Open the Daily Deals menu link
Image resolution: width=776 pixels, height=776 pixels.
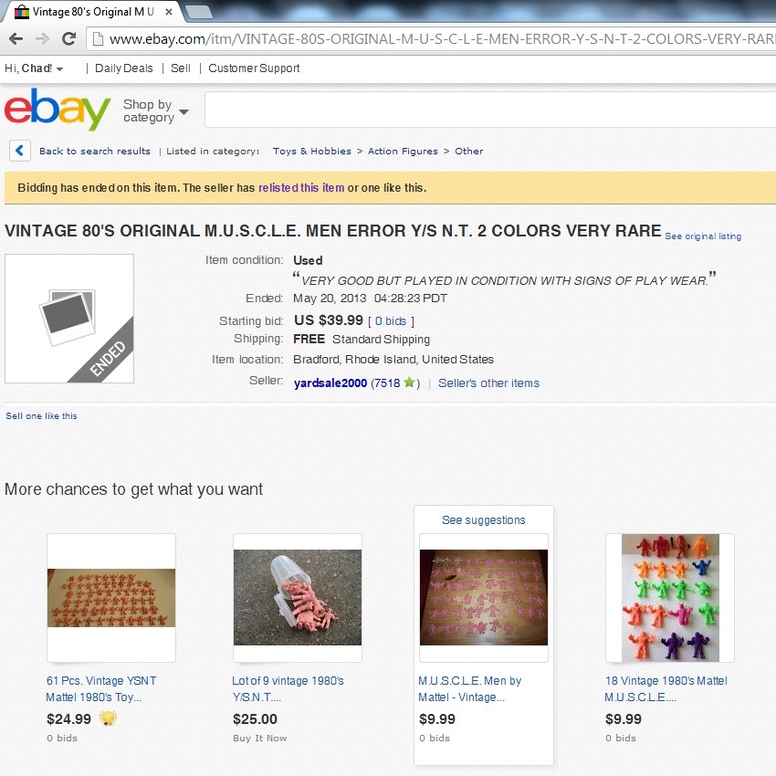pyautogui.click(x=124, y=68)
